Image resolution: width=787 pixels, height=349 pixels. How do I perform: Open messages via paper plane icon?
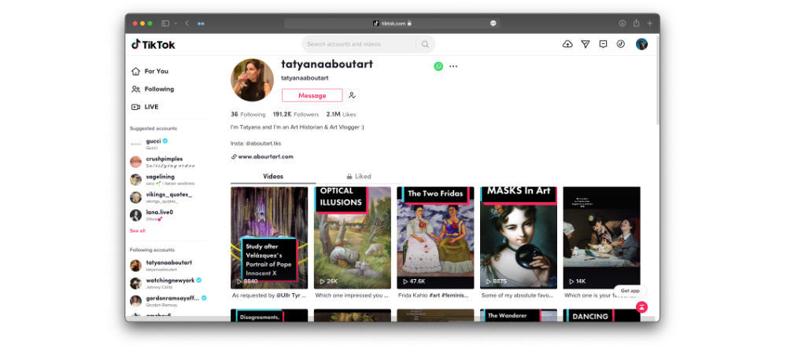[586, 44]
